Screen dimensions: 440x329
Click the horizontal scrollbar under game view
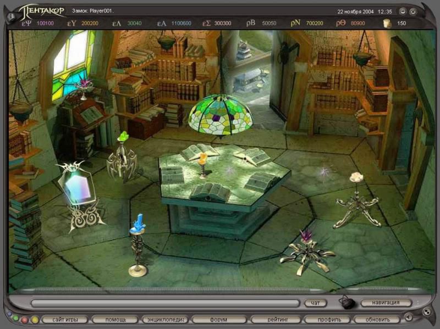coord(220,289)
